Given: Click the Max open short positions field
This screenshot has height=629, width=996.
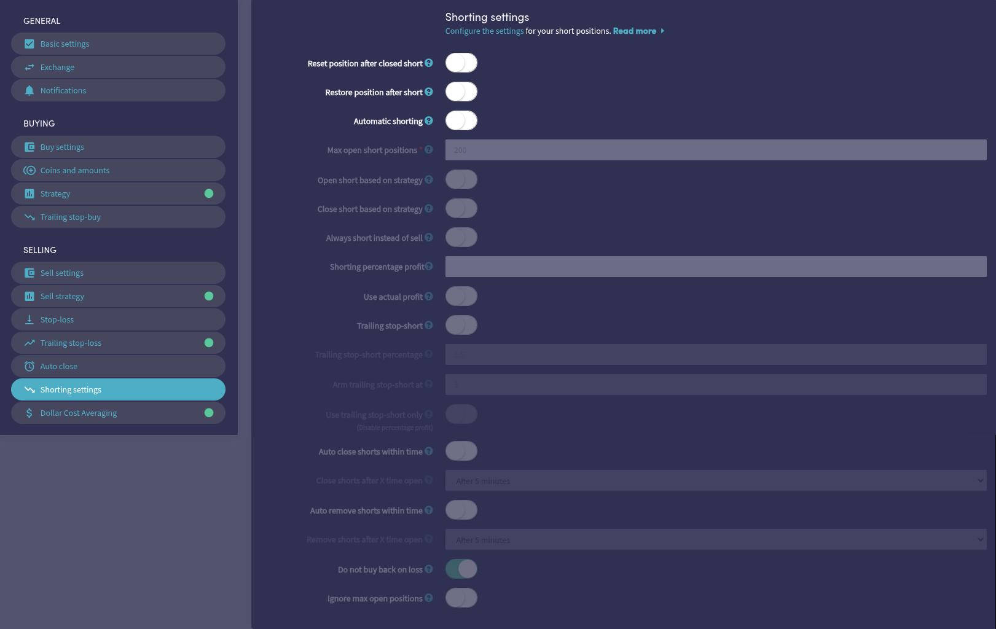Looking at the screenshot, I should point(715,150).
